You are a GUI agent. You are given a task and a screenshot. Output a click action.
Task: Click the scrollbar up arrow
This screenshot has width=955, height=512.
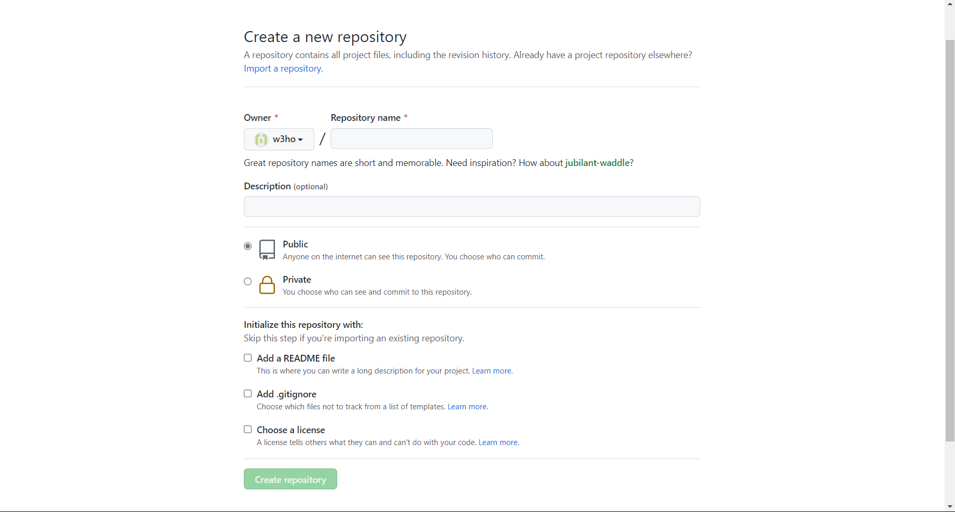coord(950,4)
